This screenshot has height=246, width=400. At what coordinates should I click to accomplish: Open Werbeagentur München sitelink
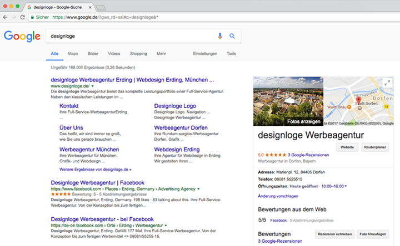(89, 150)
